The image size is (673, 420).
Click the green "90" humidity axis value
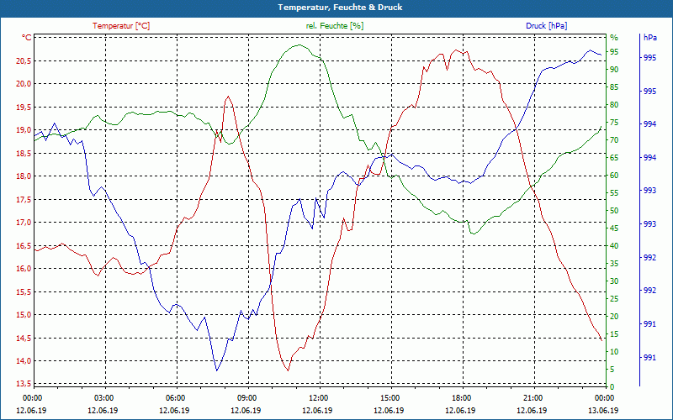click(x=614, y=70)
